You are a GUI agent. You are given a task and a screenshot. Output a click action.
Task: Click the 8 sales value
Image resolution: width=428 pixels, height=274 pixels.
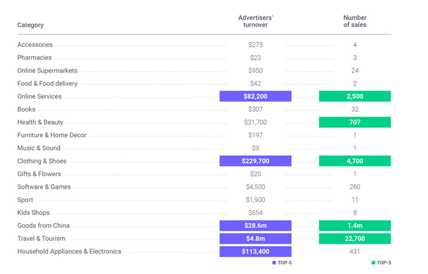tap(355, 213)
